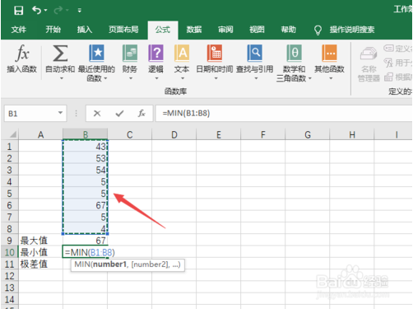Image resolution: width=413 pixels, height=309 pixels.
Task: Click the 最大值 label cell
Action: point(40,241)
